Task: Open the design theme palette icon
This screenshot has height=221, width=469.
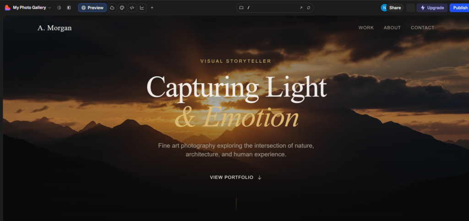Action: coord(122,8)
